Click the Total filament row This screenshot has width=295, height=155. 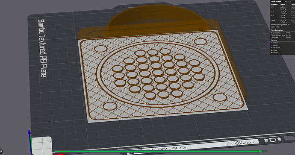pos(283,21)
